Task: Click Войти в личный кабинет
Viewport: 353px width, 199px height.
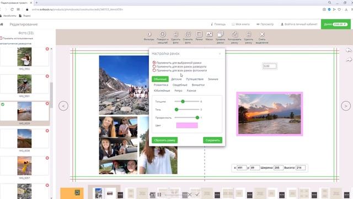Action: [x=299, y=24]
